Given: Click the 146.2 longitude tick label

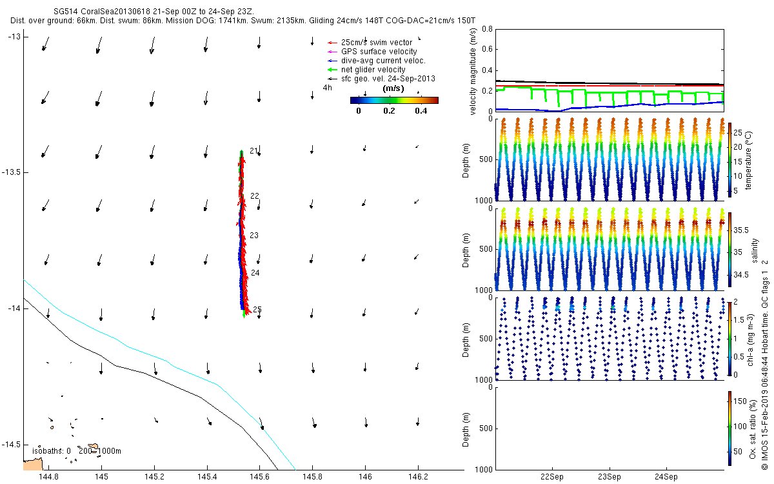Looking at the screenshot, I should pos(418,477).
